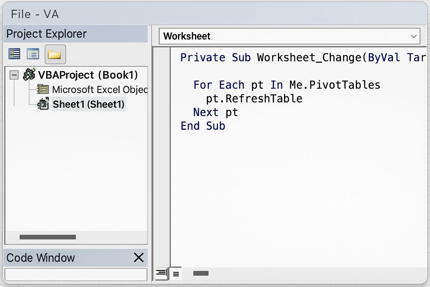Toggle Folders view button in Project Explorer
Screen dimensions: 430x287
[55, 54]
